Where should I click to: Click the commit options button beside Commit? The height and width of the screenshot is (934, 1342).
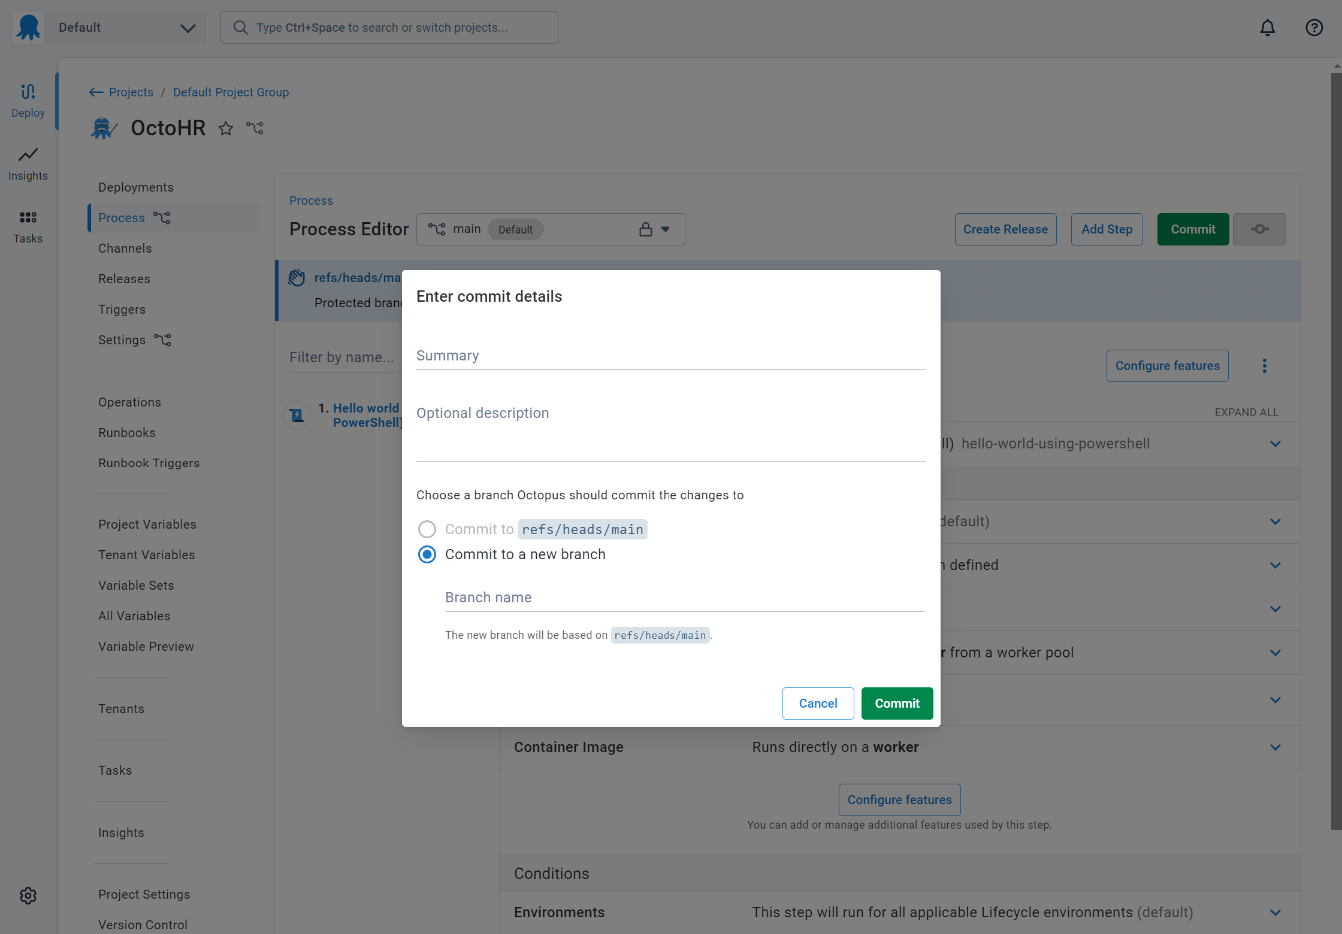(1259, 229)
